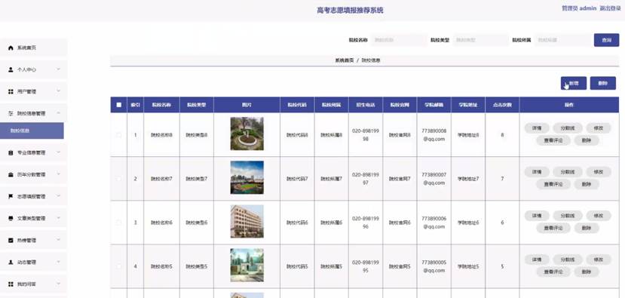This screenshot has height=298, width=625.
Task: Select the 院校信息 submenu item
Action: [x=32, y=131]
